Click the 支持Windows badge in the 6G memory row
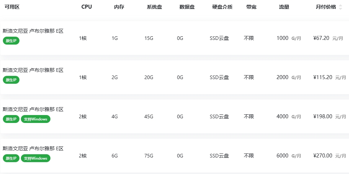The image size is (349, 174). (36, 158)
